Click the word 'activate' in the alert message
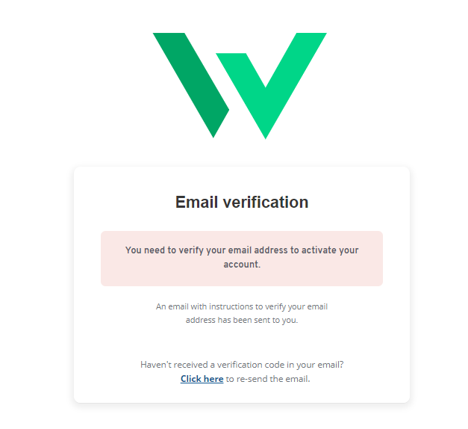The image size is (468, 429). point(318,251)
